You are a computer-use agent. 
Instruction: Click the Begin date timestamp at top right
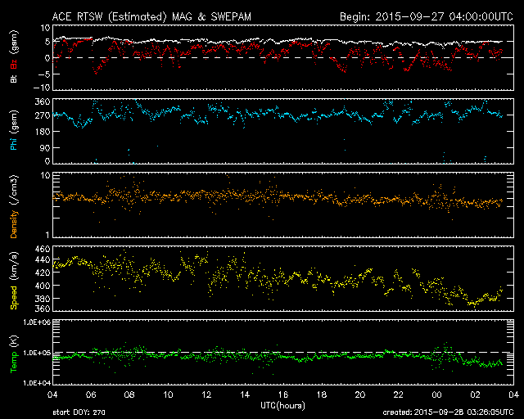point(422,16)
